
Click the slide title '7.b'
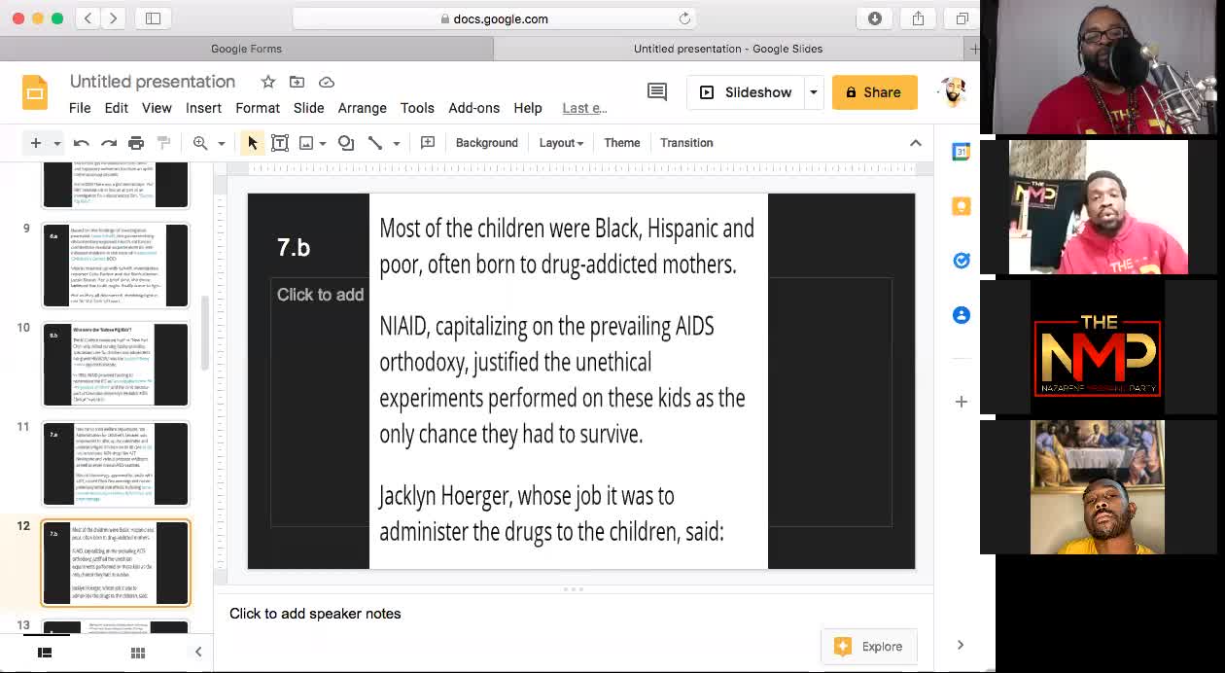294,247
